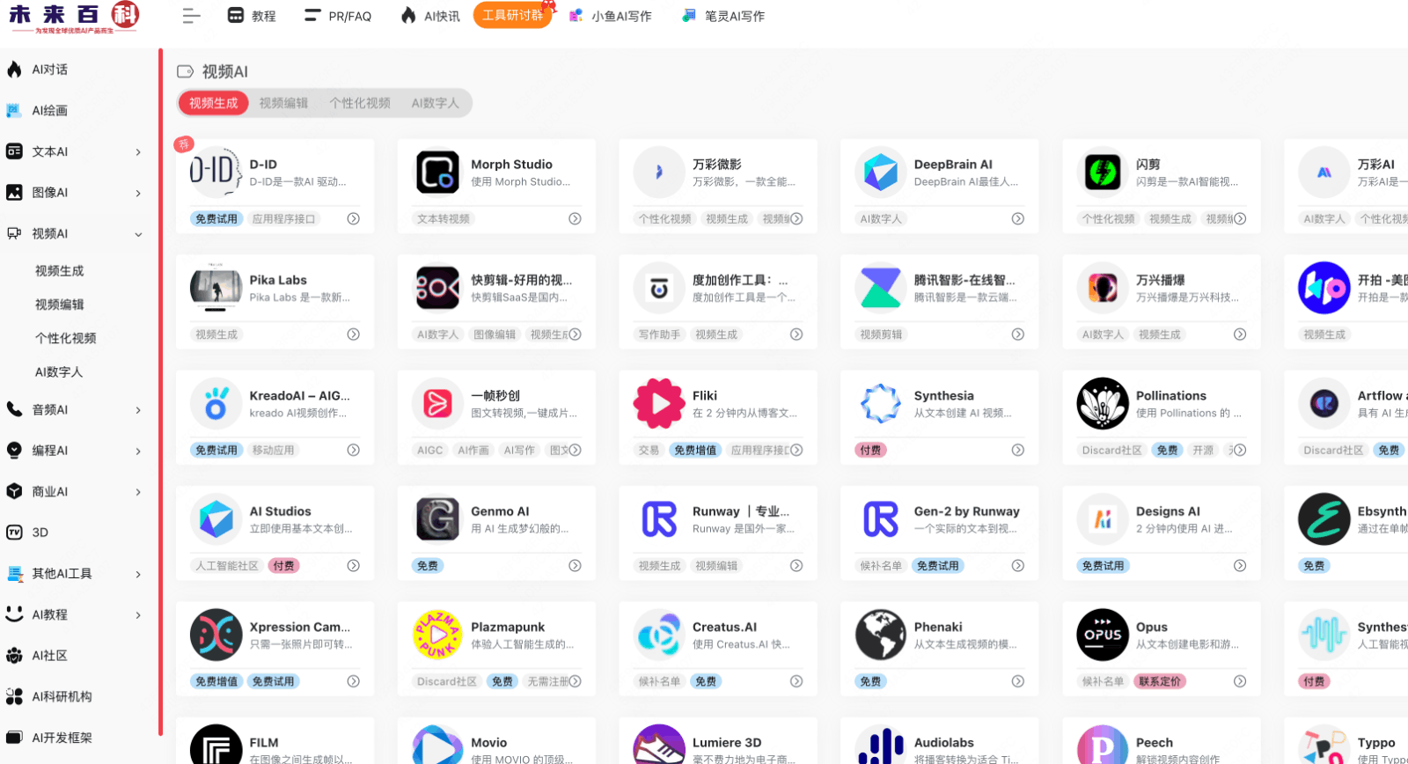Image resolution: width=1408 pixels, height=764 pixels.
Task: Open the Pika Labs thumbnail icon
Action: tap(216, 288)
